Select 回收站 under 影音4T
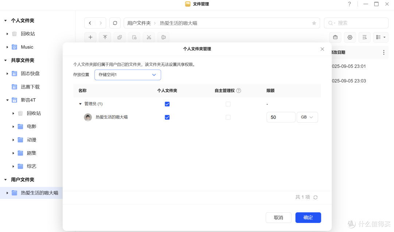The height and width of the screenshot is (232, 394). 34,113
